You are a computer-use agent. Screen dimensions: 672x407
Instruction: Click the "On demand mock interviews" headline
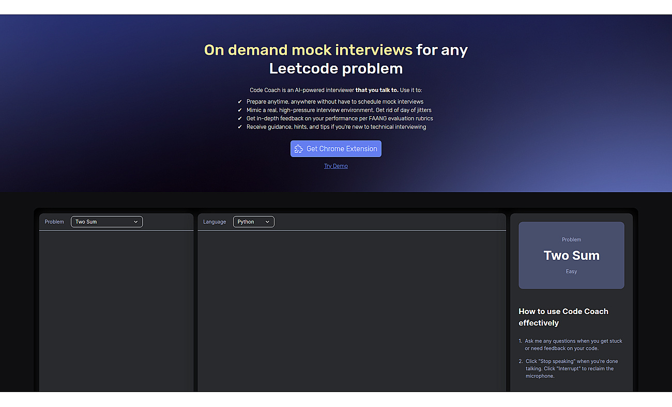pos(308,50)
